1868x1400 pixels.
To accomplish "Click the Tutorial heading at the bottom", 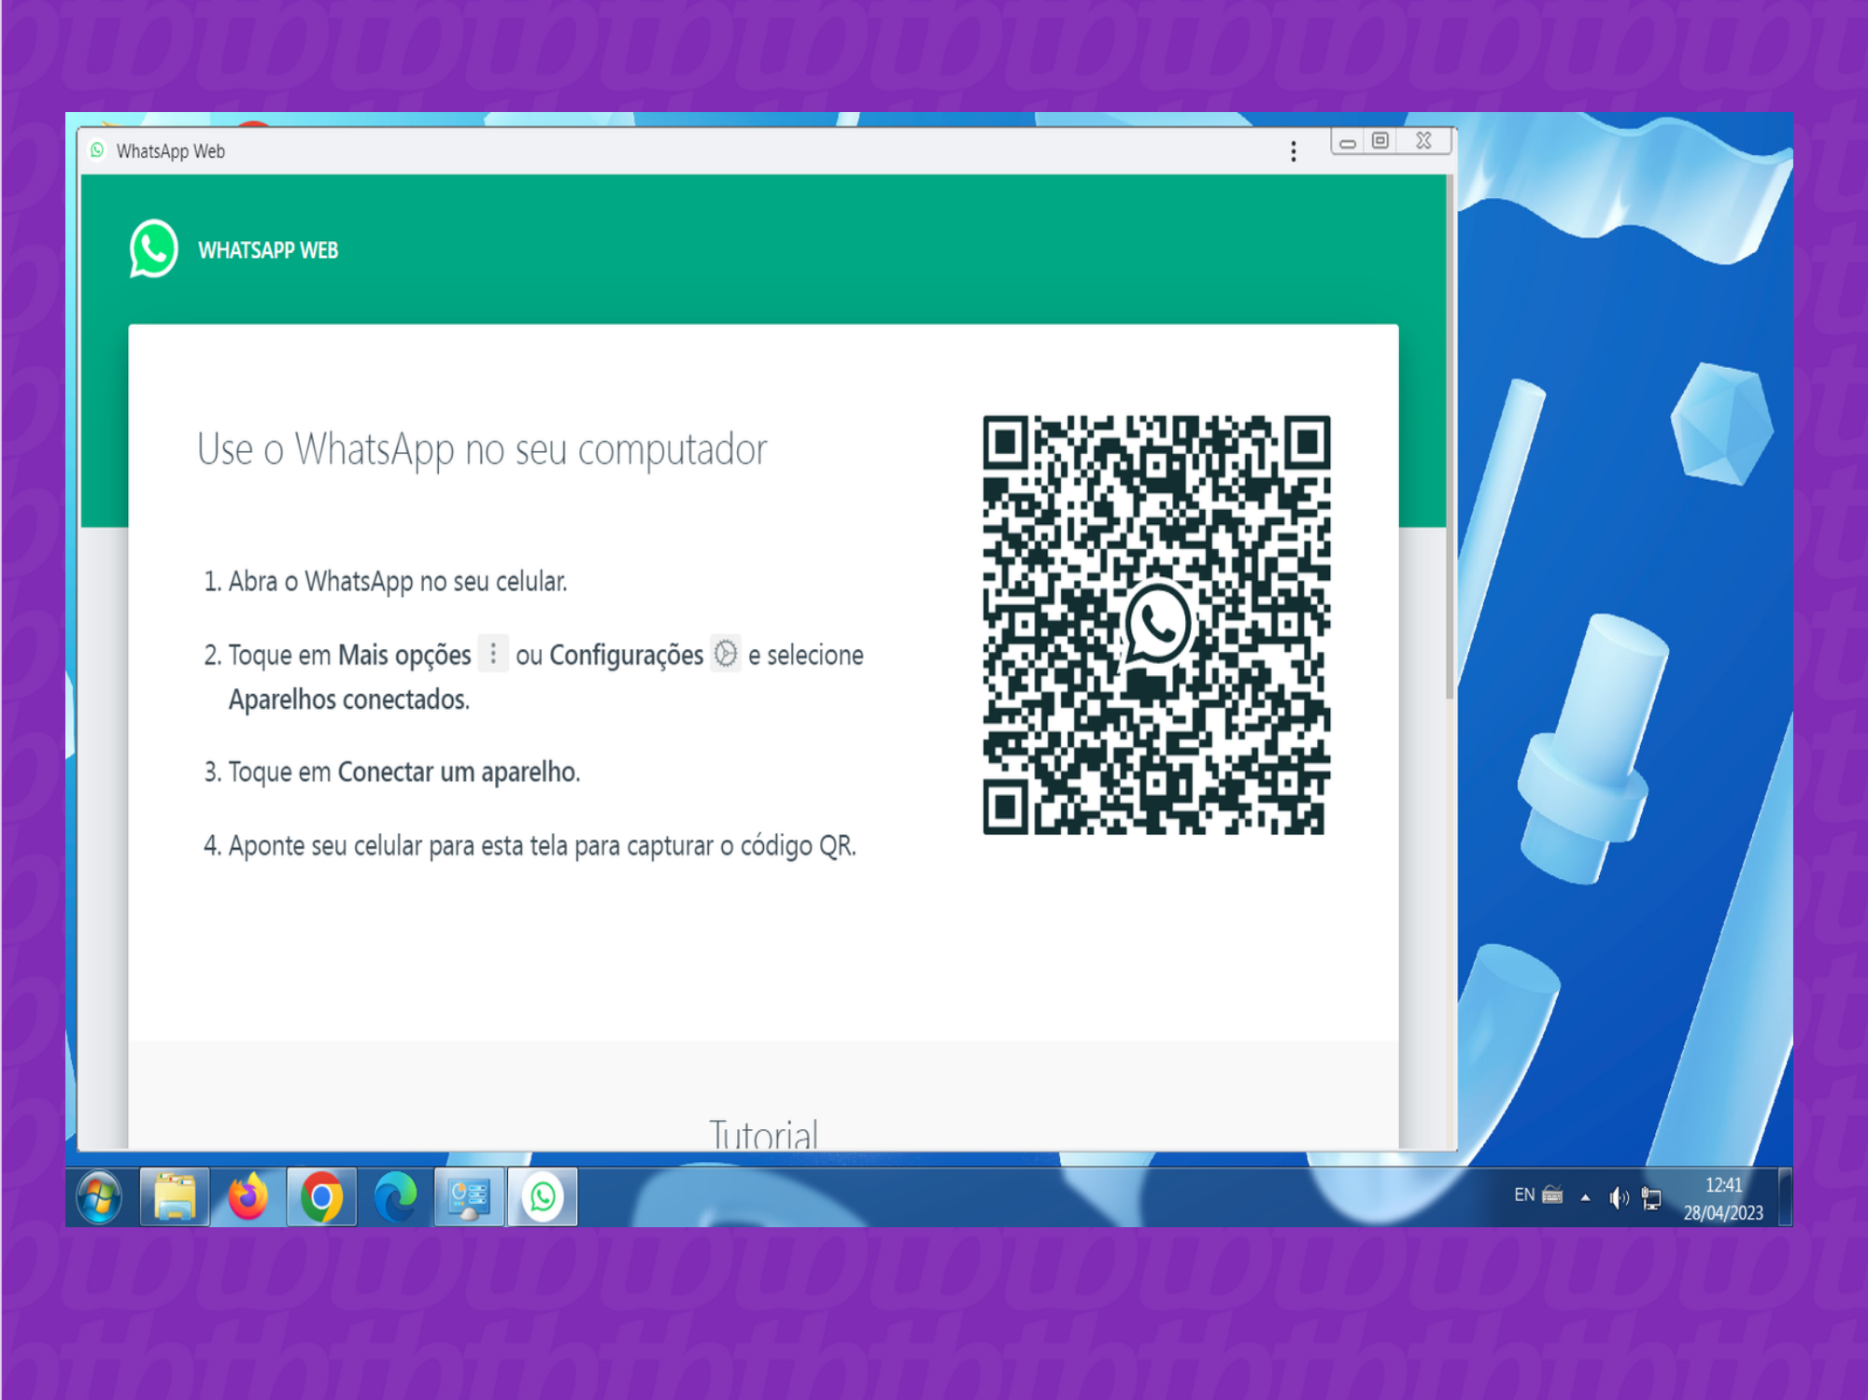I will point(763,1133).
